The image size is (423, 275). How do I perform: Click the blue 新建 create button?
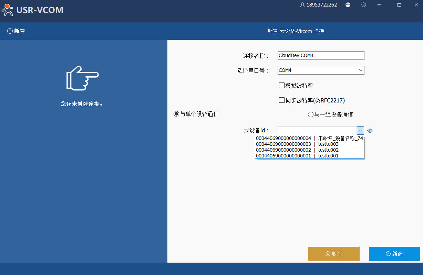pyautogui.click(x=394, y=254)
